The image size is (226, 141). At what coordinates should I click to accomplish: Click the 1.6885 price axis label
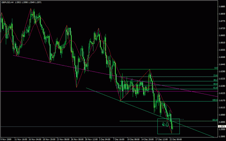(222, 7)
